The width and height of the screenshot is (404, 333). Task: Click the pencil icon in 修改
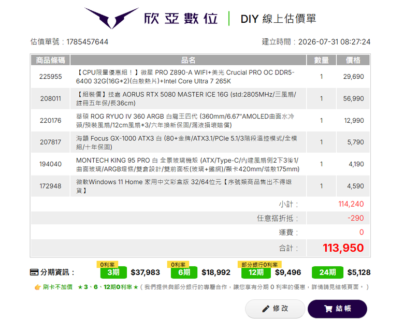(266, 309)
